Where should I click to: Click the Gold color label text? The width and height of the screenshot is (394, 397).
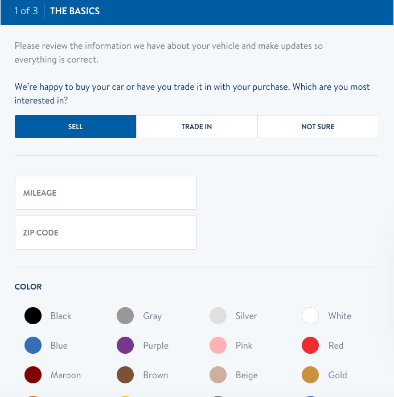338,375
